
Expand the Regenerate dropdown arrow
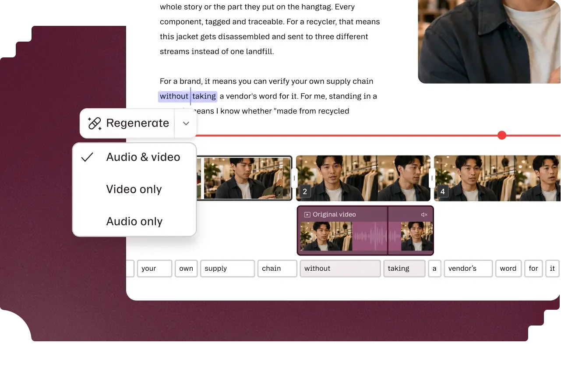coord(186,124)
